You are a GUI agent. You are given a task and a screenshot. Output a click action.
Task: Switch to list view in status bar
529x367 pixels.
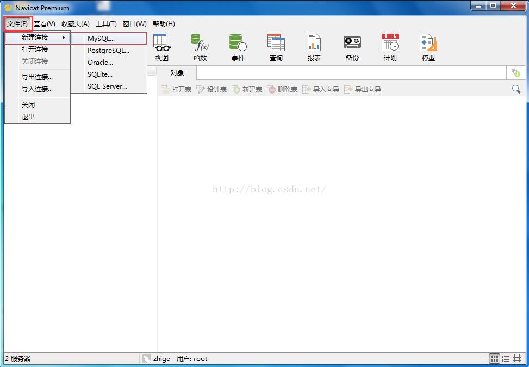pyautogui.click(x=506, y=358)
